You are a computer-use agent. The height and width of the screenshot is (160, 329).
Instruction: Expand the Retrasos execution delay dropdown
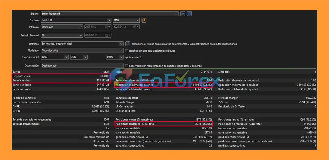[121, 44]
